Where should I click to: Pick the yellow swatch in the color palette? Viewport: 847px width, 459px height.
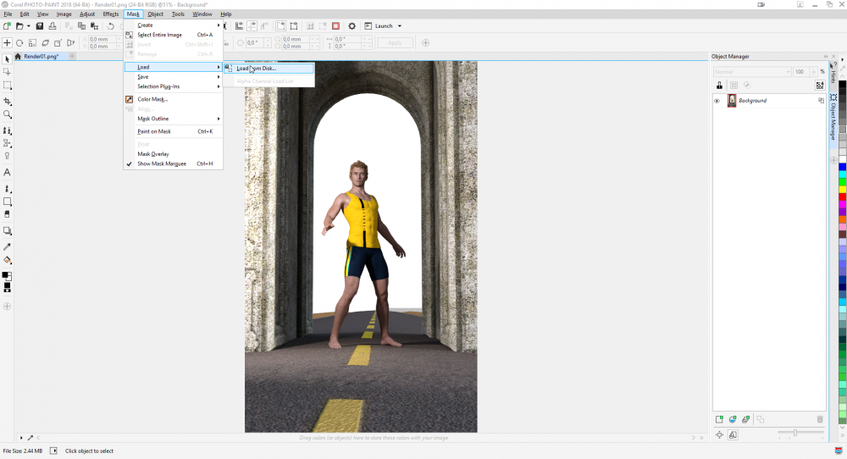tap(842, 189)
